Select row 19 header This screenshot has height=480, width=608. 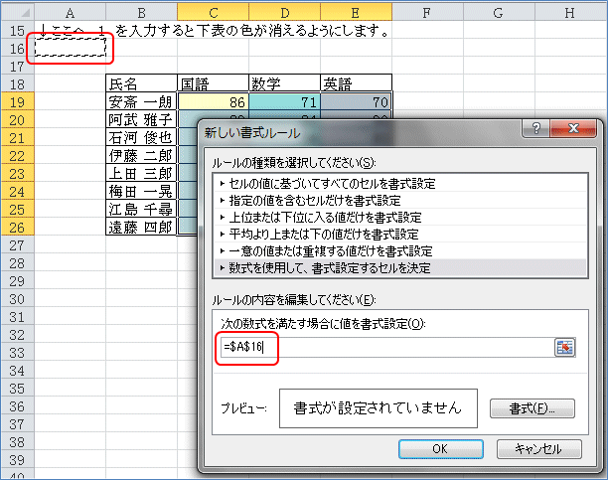pyautogui.click(x=18, y=102)
